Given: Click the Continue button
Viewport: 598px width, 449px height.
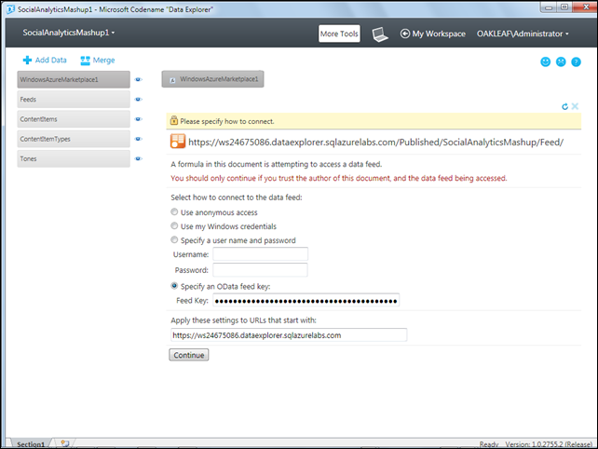Looking at the screenshot, I should 189,355.
